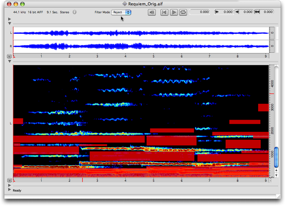Collapse the spectrogram view disclosure triangle
The image size is (285, 206).
pyautogui.click(x=10, y=61)
